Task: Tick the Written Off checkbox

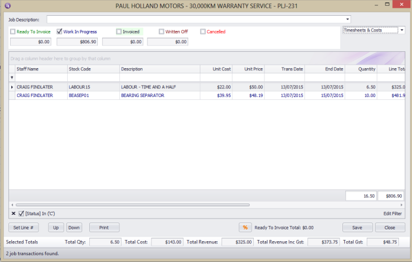Action: (161, 32)
